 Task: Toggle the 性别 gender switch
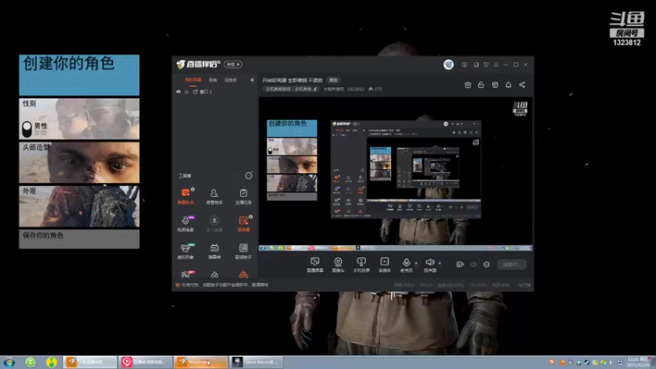coord(27,129)
